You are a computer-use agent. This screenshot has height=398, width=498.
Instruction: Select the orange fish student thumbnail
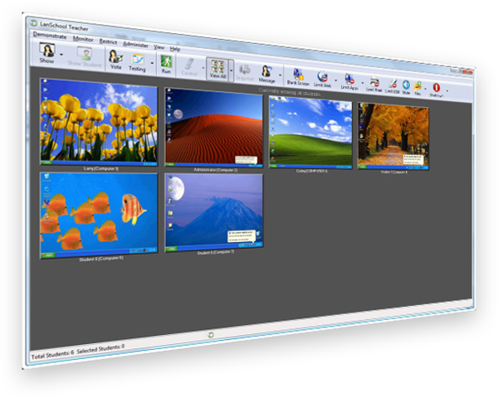(99, 216)
